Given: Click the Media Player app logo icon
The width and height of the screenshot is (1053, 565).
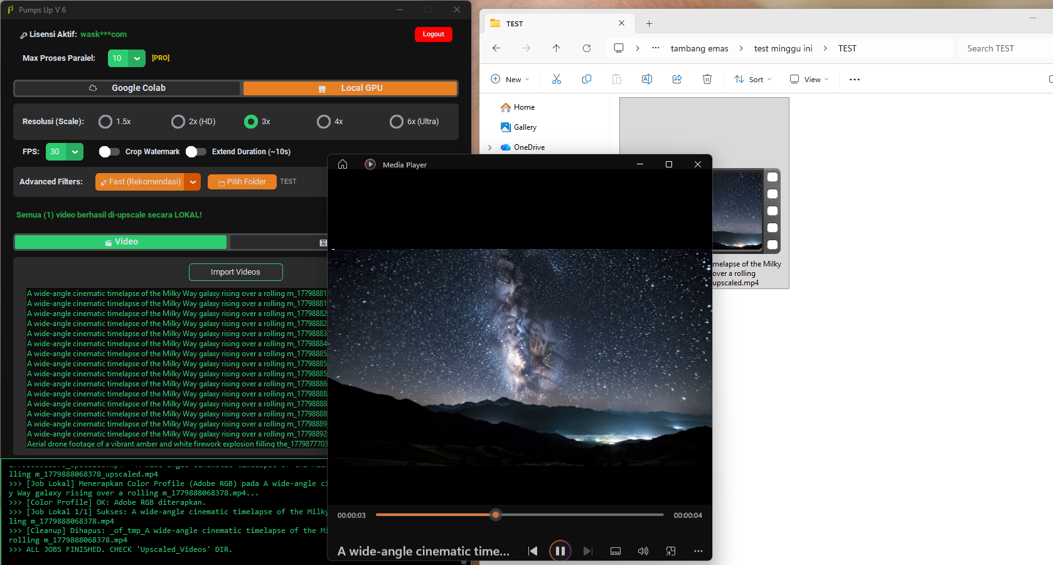Looking at the screenshot, I should pyautogui.click(x=370, y=164).
